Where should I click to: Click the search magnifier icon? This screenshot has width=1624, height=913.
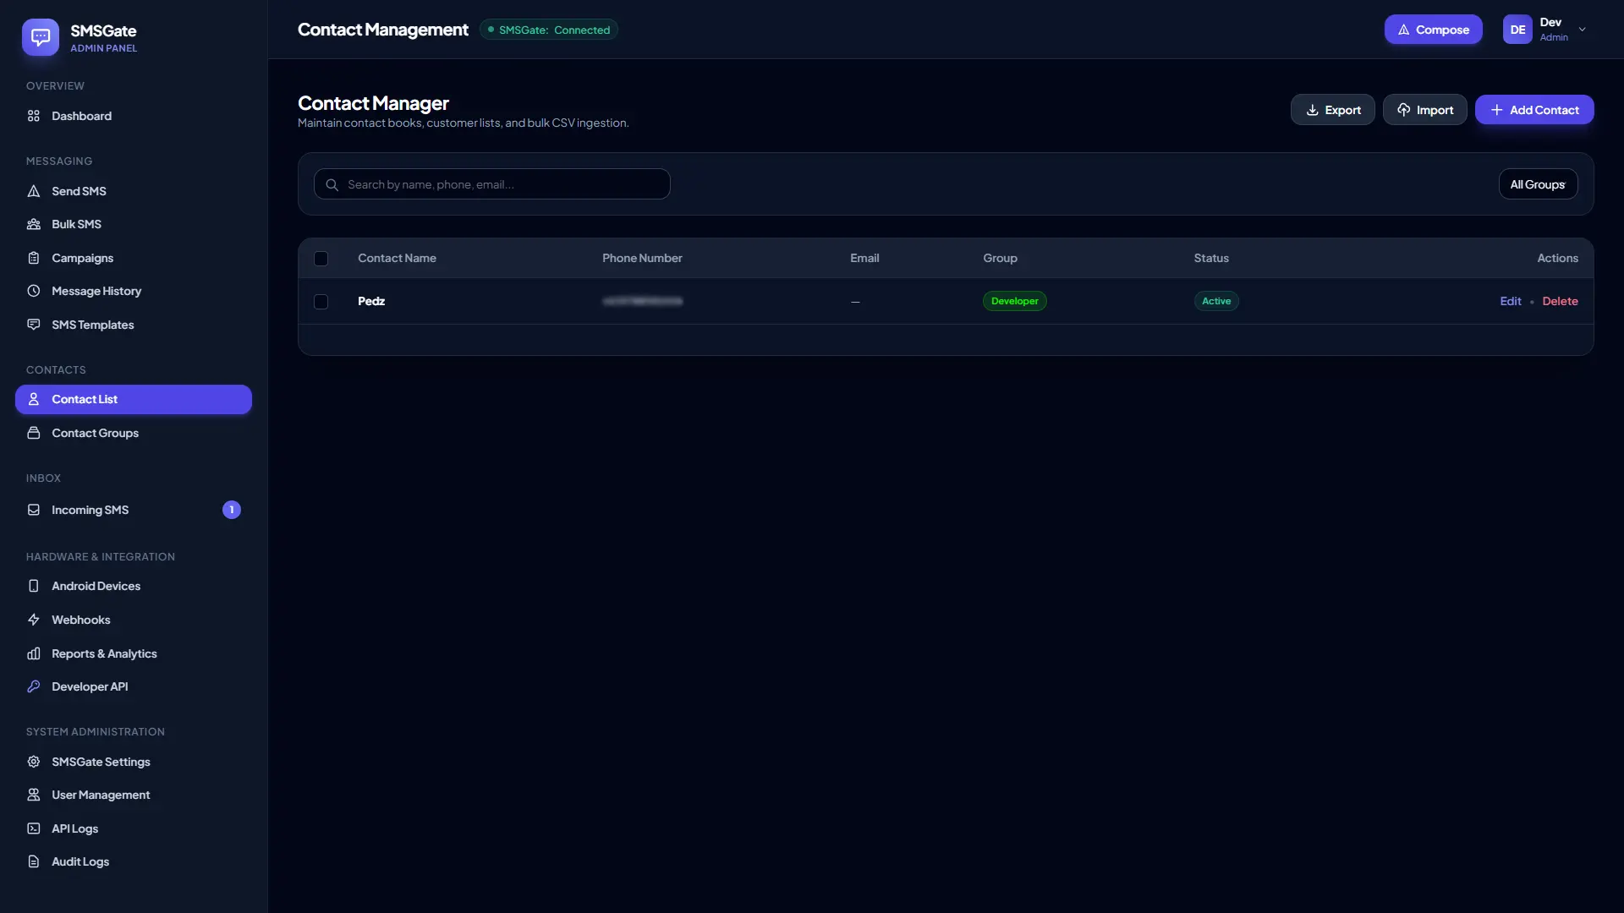(x=332, y=184)
